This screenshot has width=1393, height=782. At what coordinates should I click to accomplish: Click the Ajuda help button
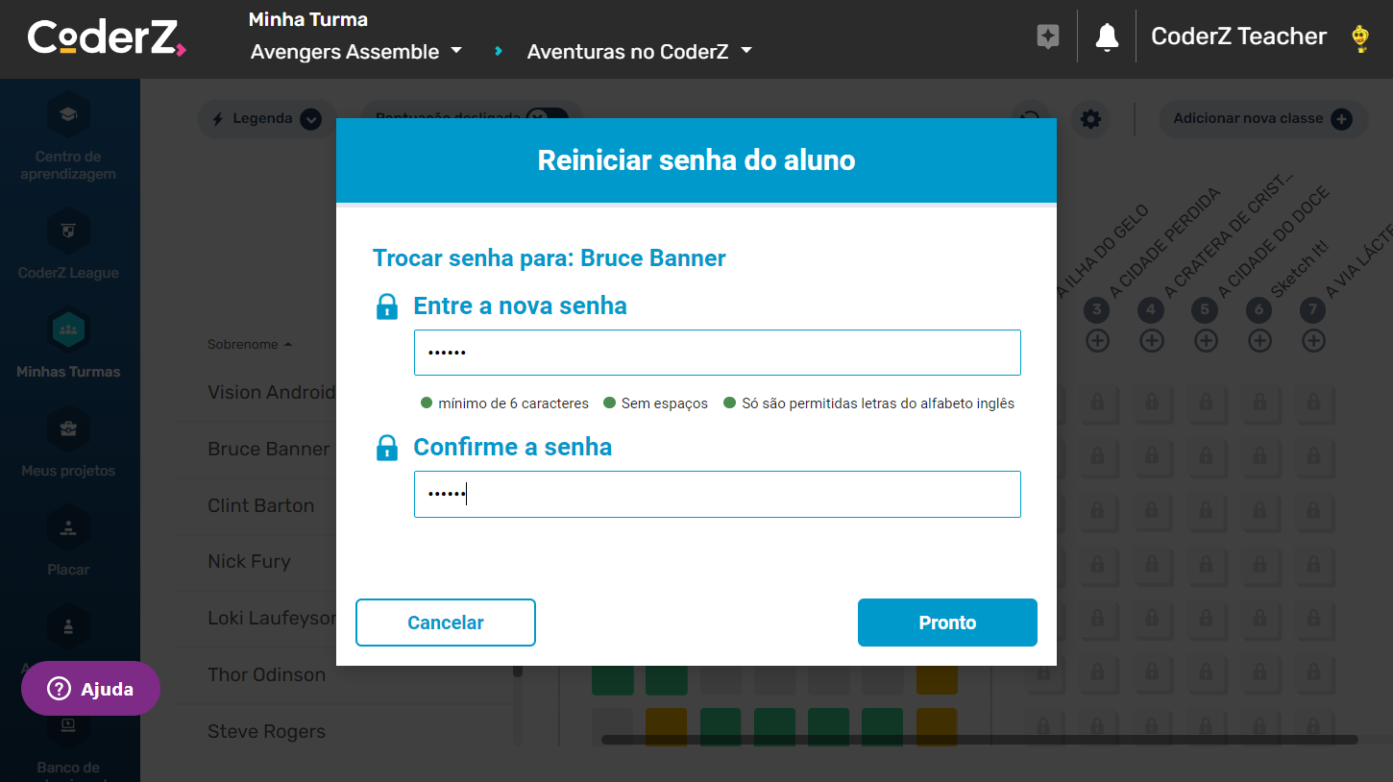91,689
